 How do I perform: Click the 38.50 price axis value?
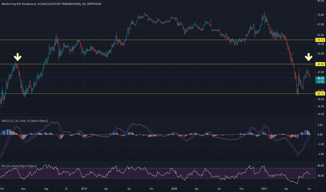(320, 99)
